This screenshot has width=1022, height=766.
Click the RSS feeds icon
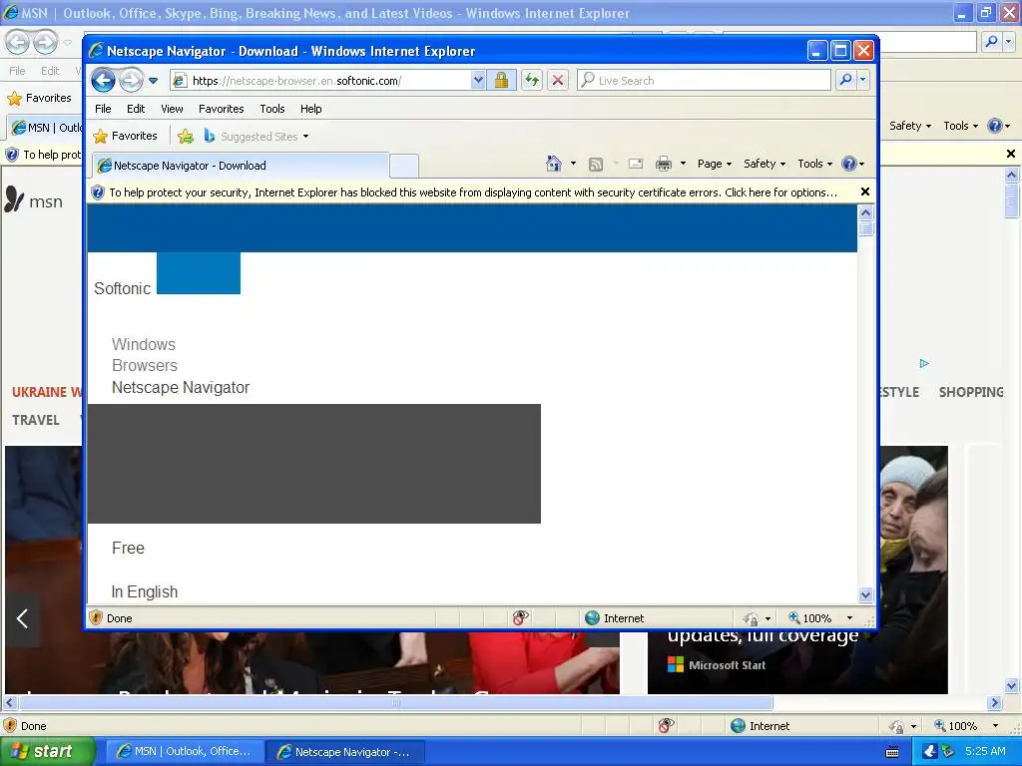pos(595,165)
